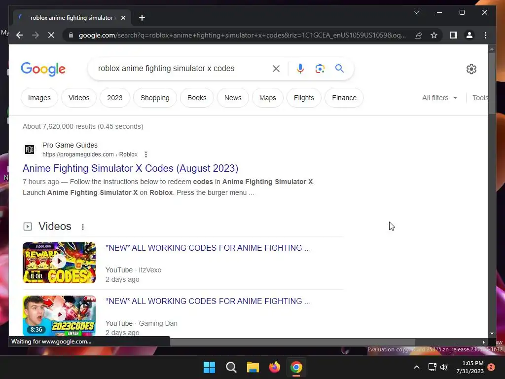Search by voice microphone icon
The width and height of the screenshot is (505, 379).
[300, 68]
